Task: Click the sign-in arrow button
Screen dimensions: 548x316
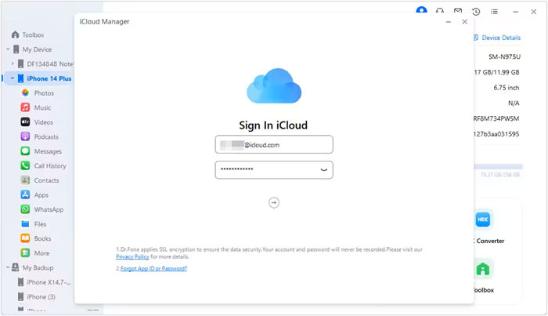Action: coord(274,202)
